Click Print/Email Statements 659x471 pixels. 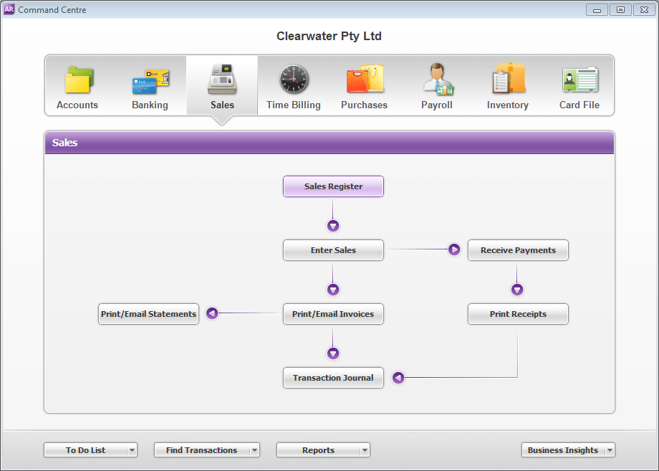[x=148, y=313]
